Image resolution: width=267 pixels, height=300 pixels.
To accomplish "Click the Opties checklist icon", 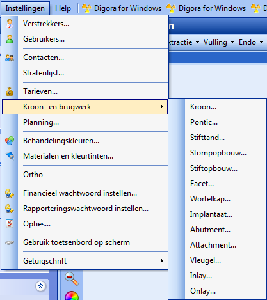I will click(x=10, y=224).
